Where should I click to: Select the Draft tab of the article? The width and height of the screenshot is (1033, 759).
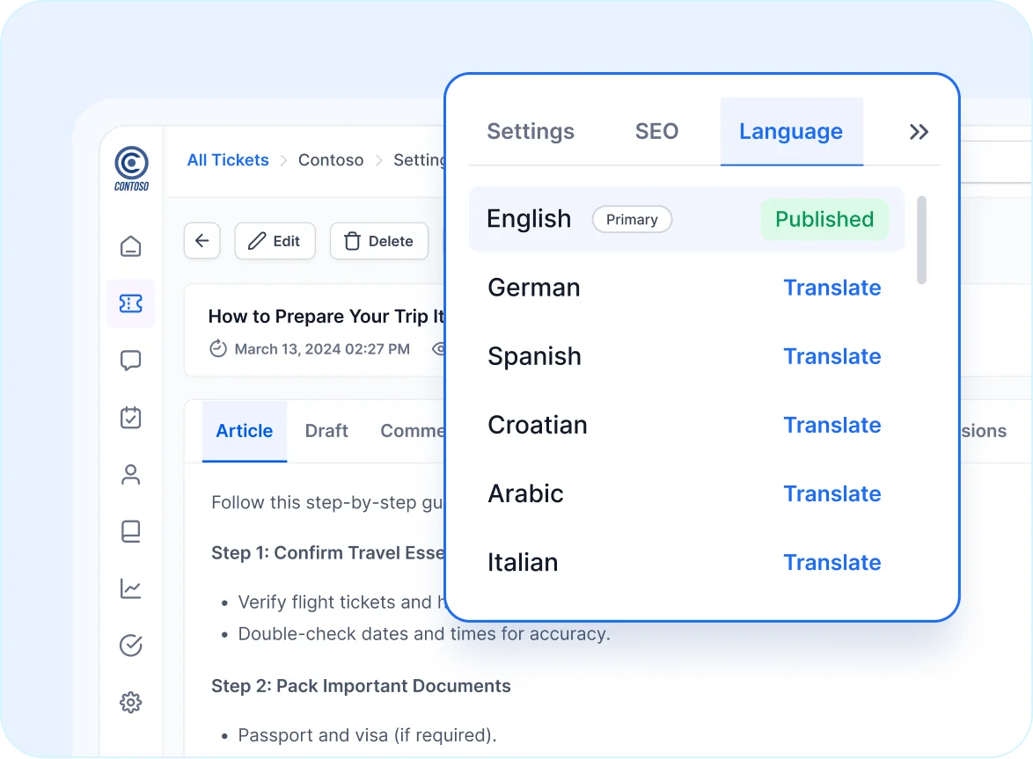pyautogui.click(x=326, y=431)
